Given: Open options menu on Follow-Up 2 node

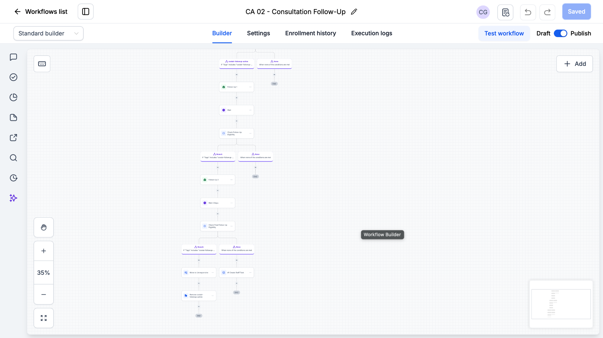Looking at the screenshot, I should pos(231,180).
